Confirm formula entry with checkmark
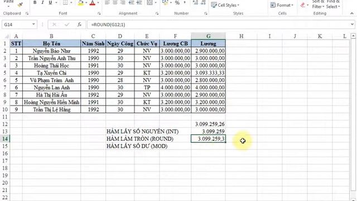 pyautogui.click(x=67, y=25)
